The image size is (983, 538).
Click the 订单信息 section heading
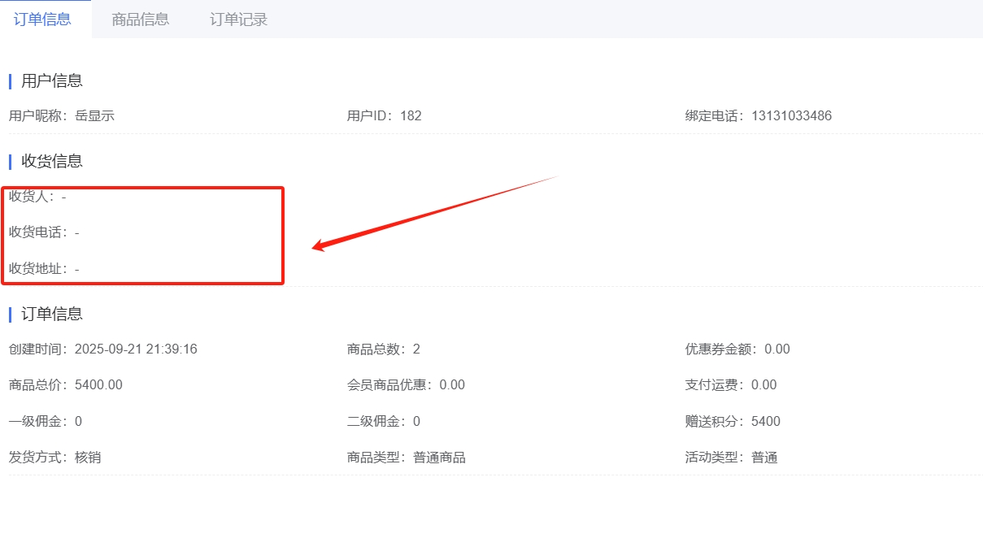(x=52, y=314)
